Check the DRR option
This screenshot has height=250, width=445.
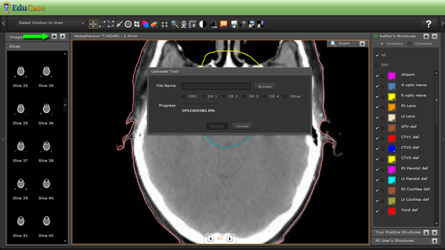[183, 96]
